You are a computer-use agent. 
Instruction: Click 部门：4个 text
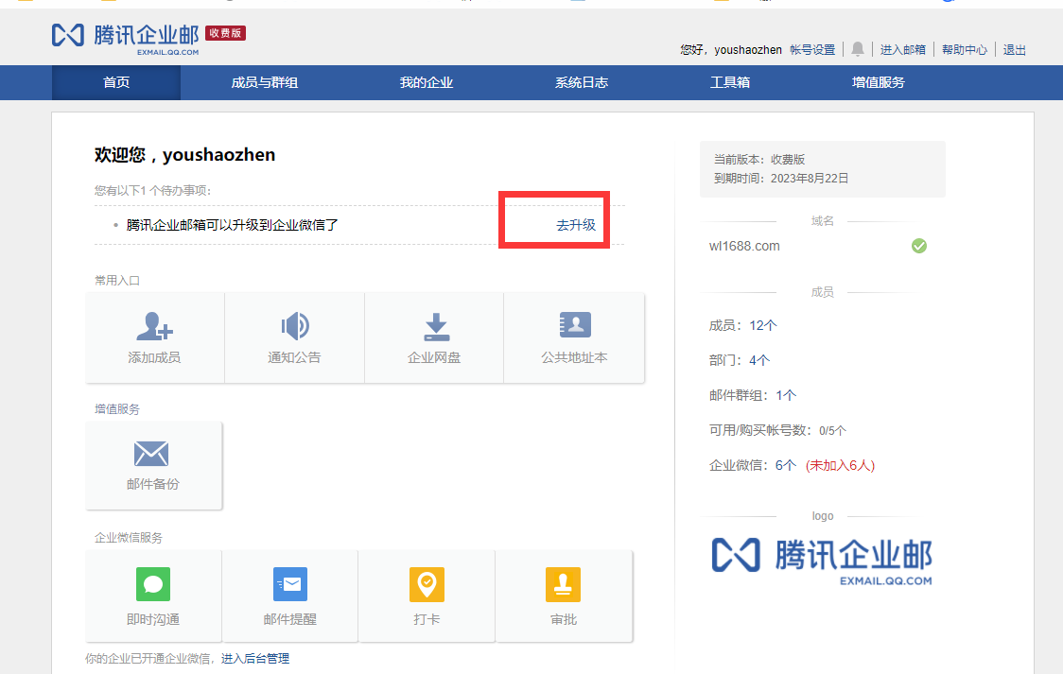[x=740, y=360]
